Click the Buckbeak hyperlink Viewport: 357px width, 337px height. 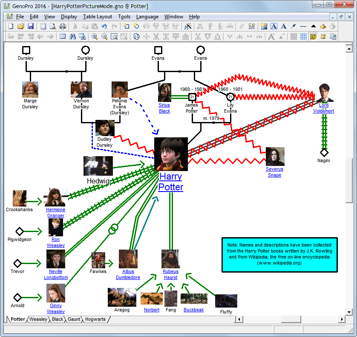coord(193,310)
